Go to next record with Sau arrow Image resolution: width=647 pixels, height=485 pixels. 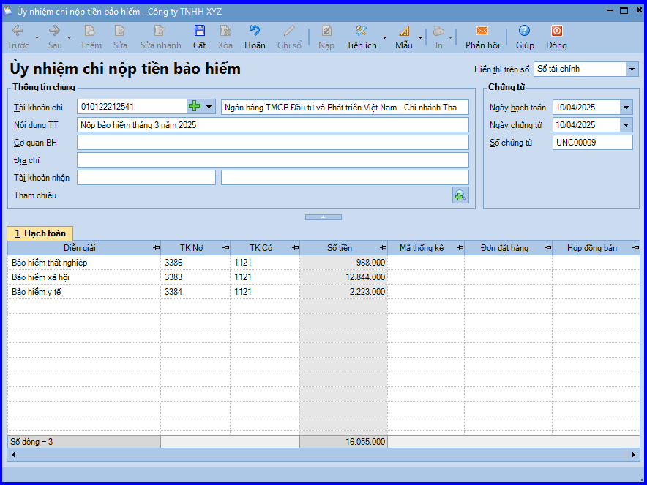pyautogui.click(x=54, y=31)
